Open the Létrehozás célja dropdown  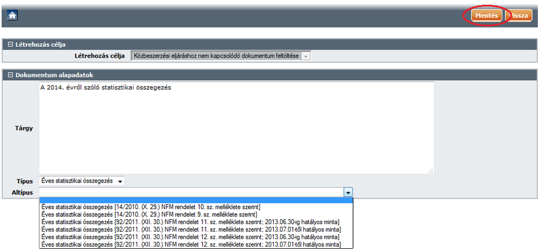pos(306,56)
